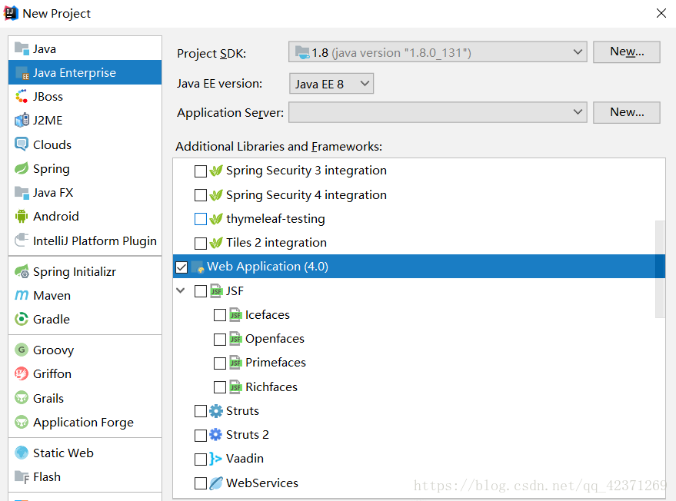Click the JSF framework icon
The height and width of the screenshot is (501, 676).
(x=216, y=290)
